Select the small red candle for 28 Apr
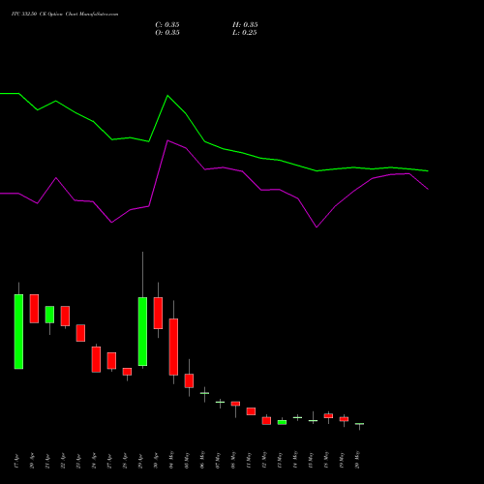The height and width of the screenshot is (484, 484). (127, 372)
